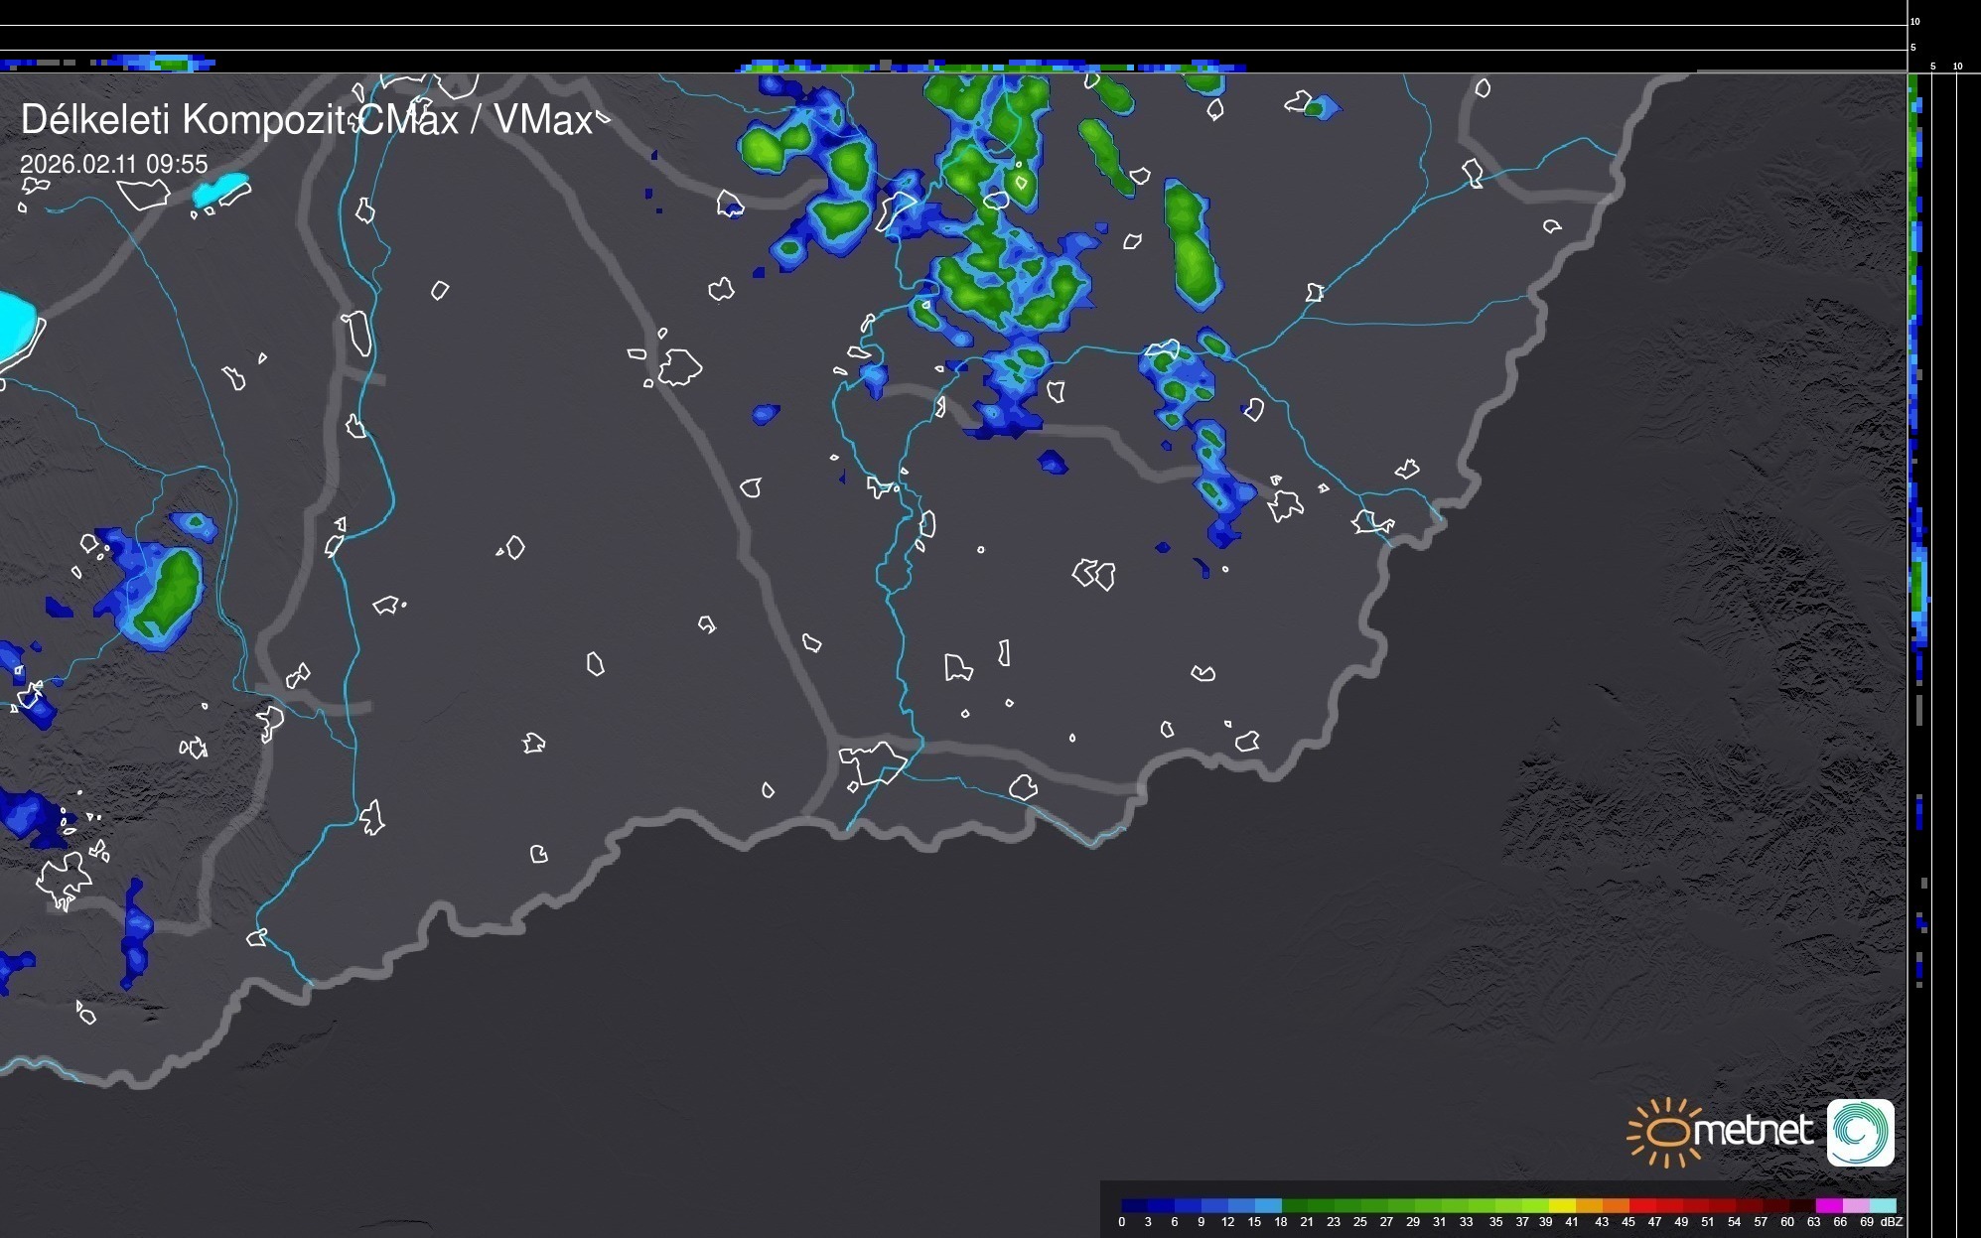The width and height of the screenshot is (1981, 1238).
Task: Pick the orange 41 dBZ legend swatch
Action: (1589, 1205)
